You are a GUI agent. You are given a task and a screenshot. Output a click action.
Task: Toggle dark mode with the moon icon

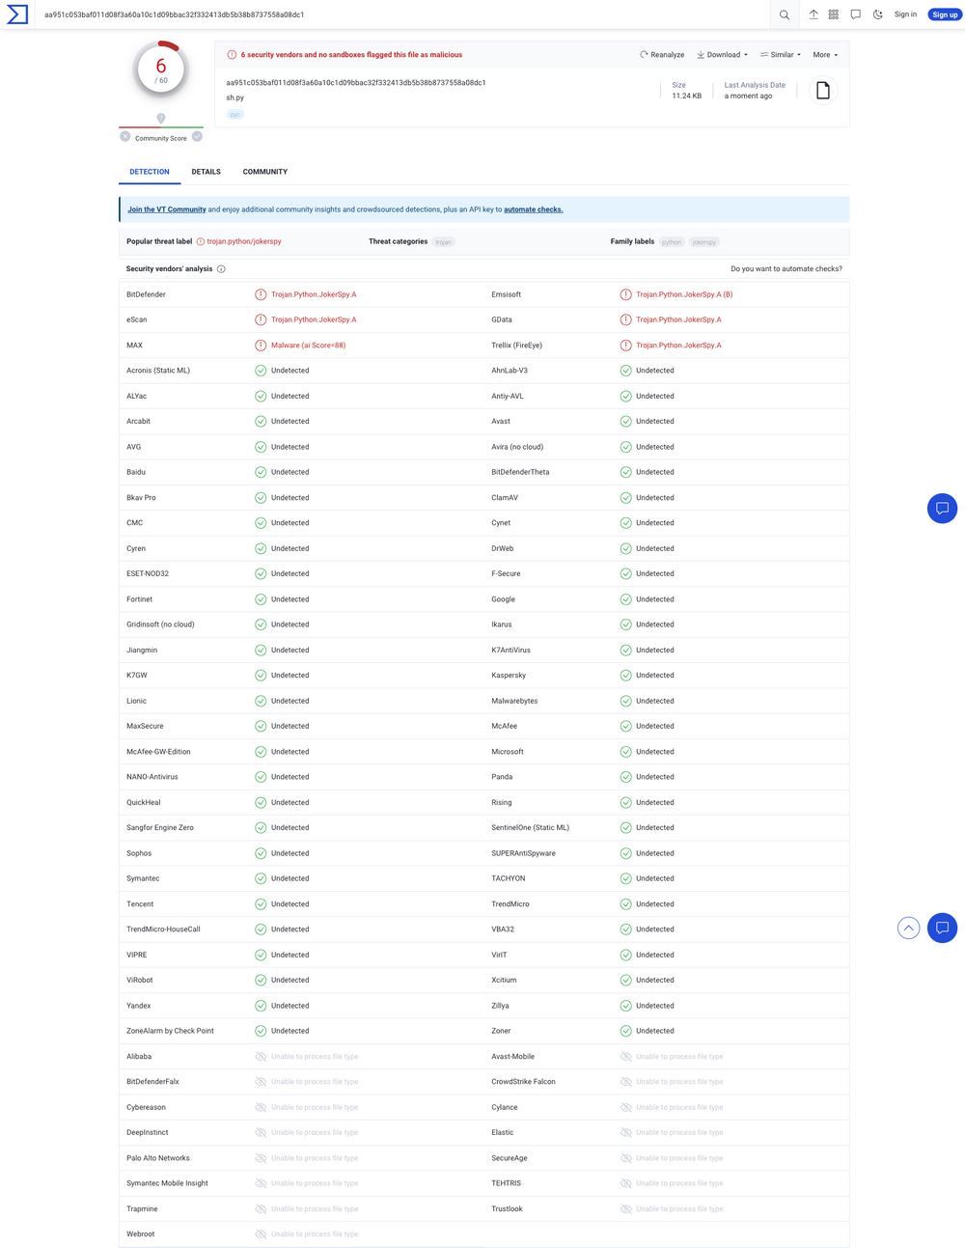coord(878,14)
